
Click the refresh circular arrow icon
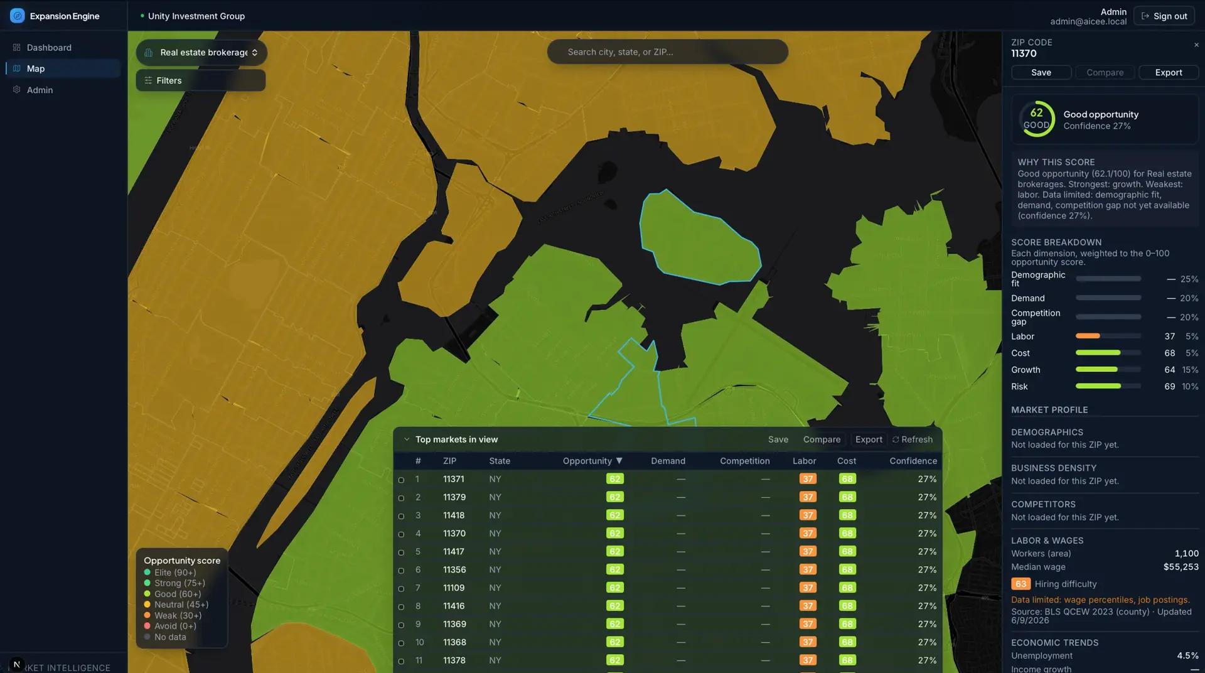coord(896,439)
